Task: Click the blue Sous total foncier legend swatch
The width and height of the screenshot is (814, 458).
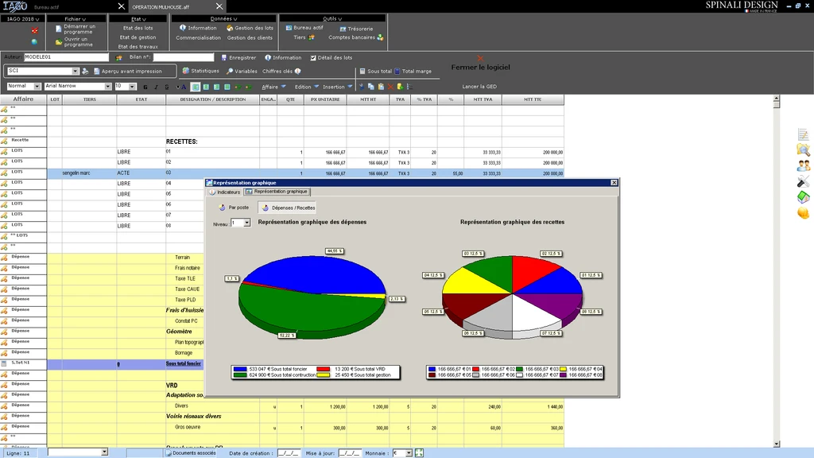Action: [239, 369]
